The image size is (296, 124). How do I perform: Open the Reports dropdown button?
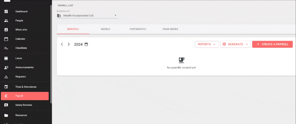click(x=207, y=44)
